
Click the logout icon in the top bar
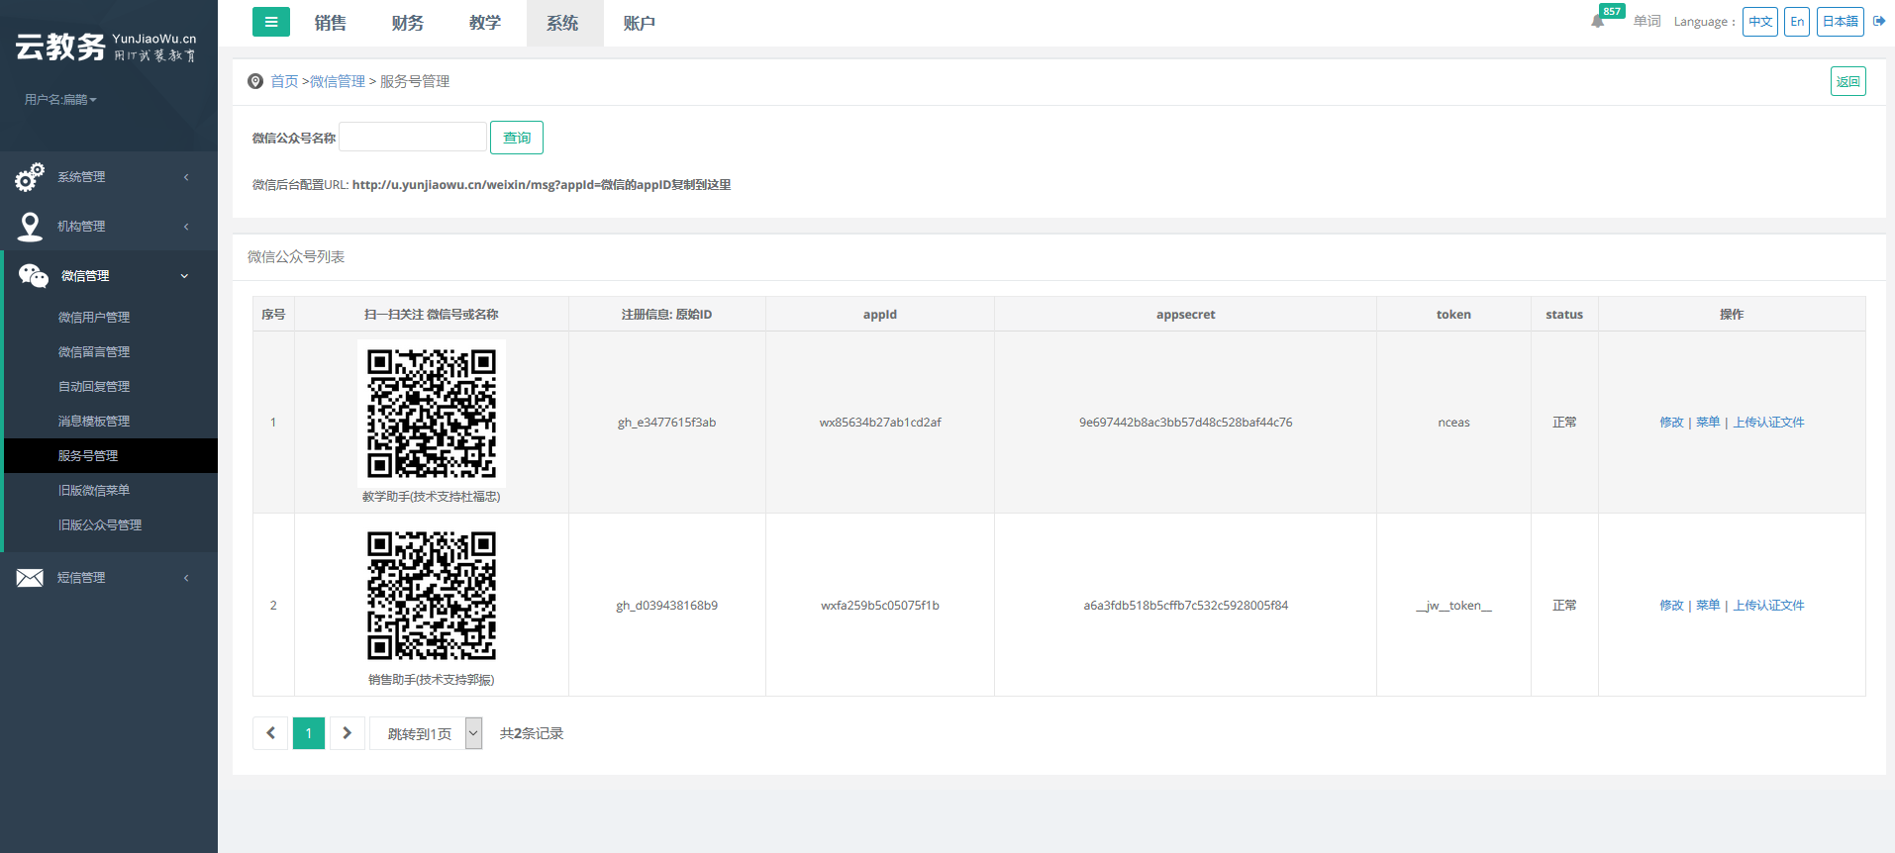tap(1879, 21)
